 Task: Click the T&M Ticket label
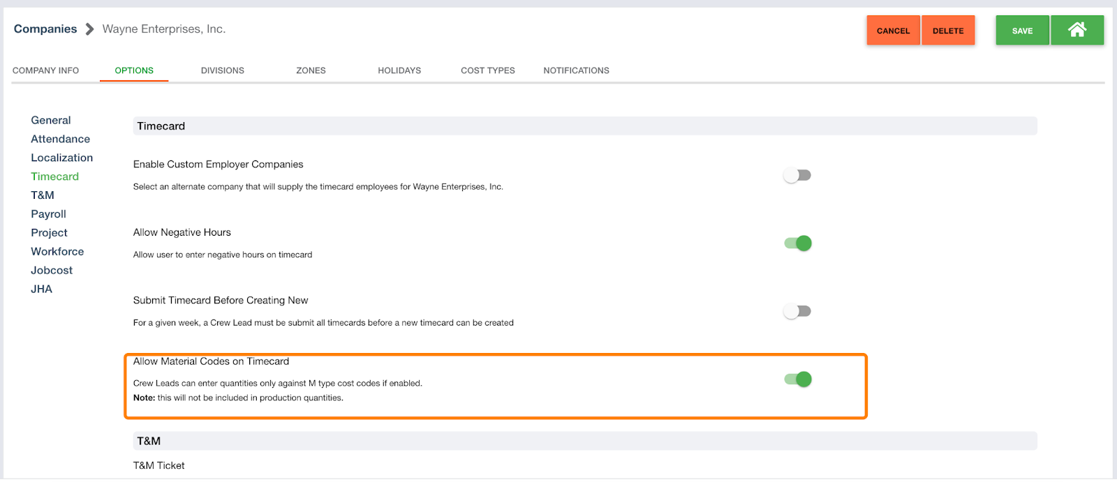pyautogui.click(x=159, y=465)
